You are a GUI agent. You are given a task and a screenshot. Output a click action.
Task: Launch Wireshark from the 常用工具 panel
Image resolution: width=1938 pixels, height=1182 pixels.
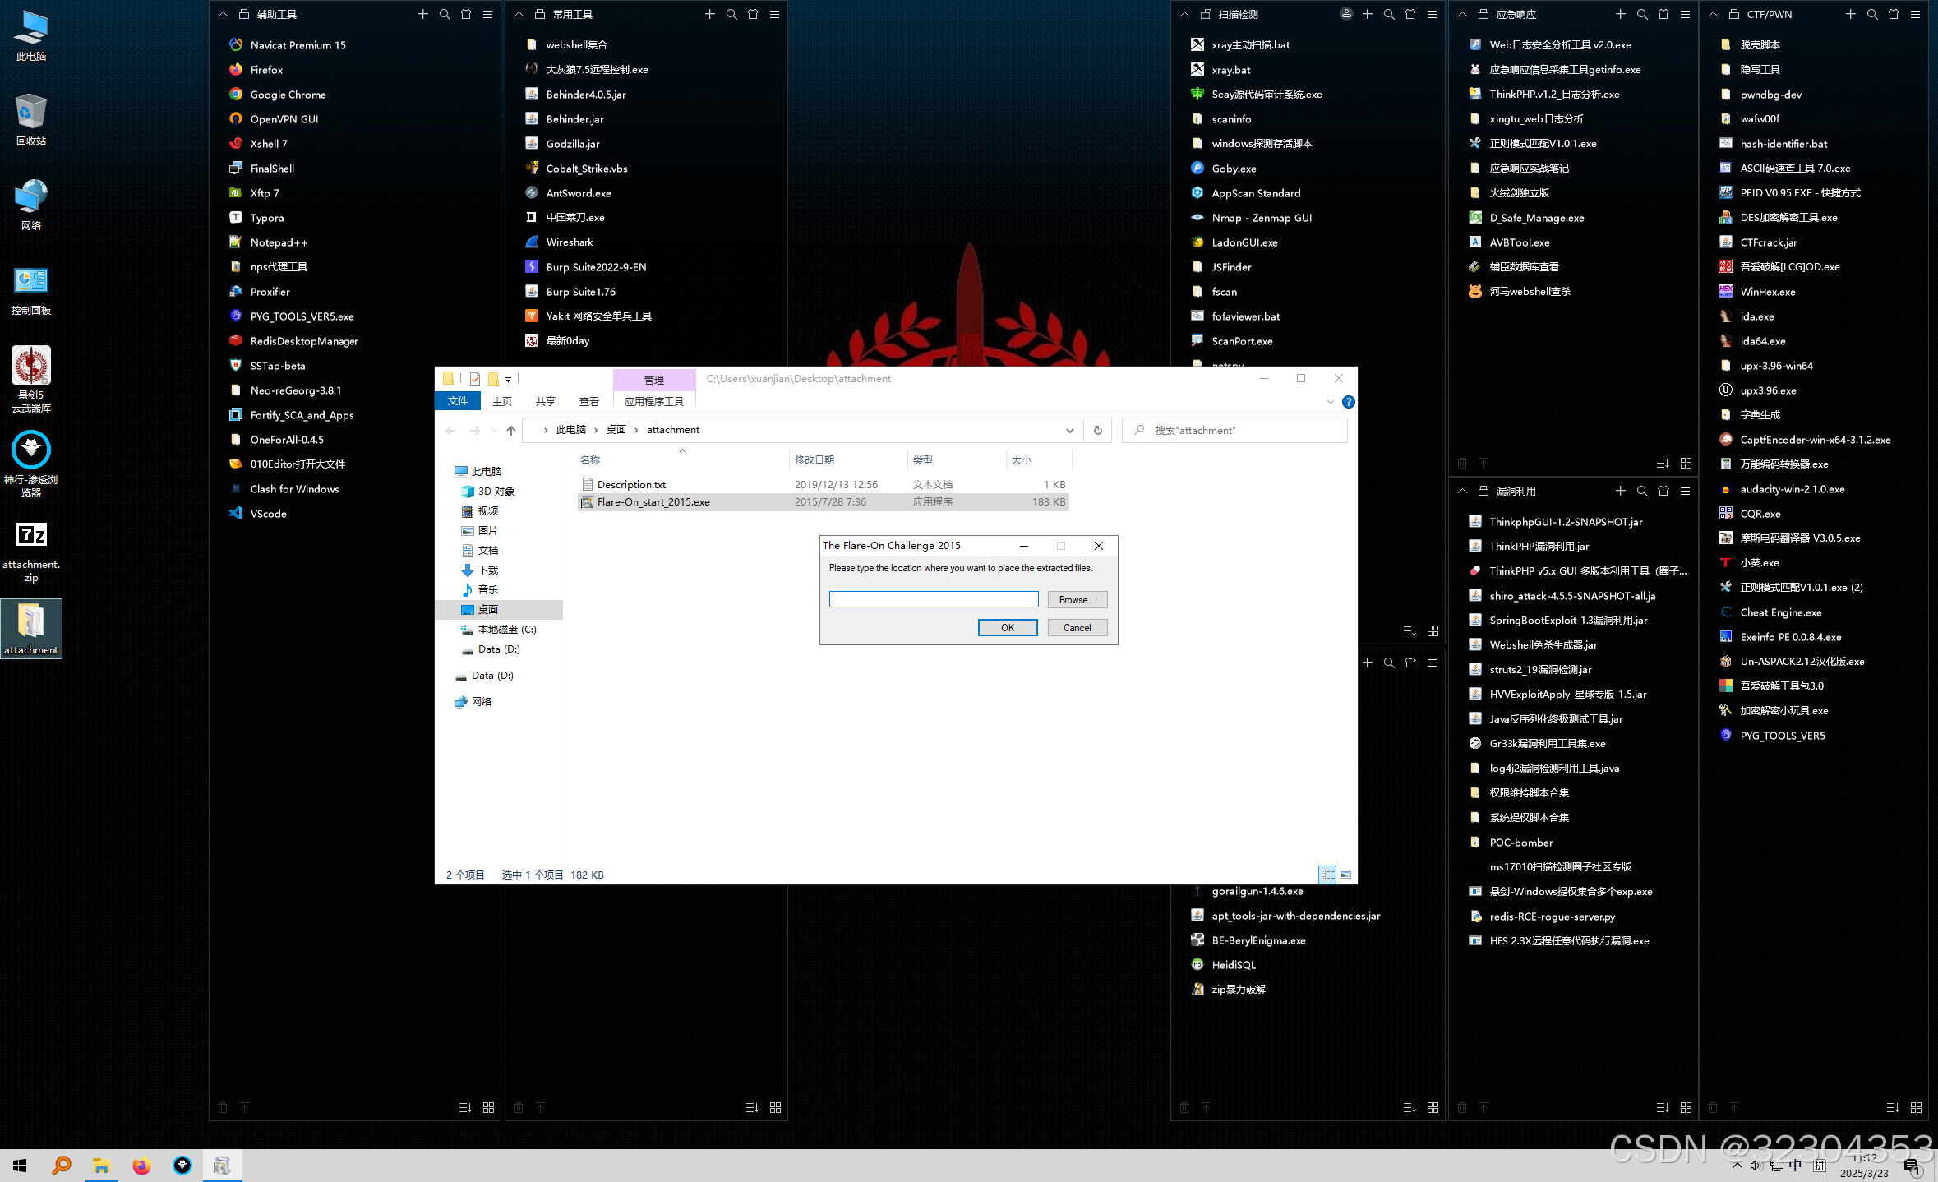pyautogui.click(x=570, y=242)
